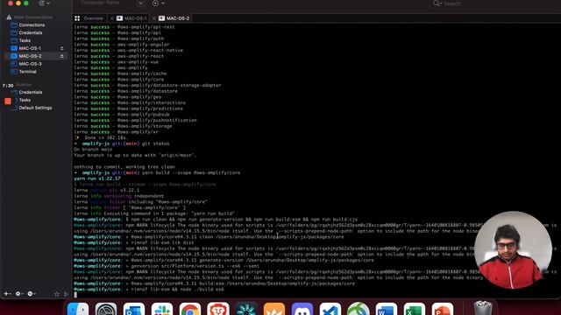Image resolution: width=561 pixels, height=315 pixels.
Task: Click the play connect icon at sidebar bottom
Action: click(66, 294)
